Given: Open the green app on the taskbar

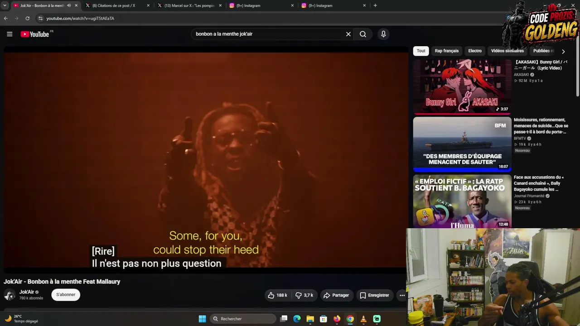Looking at the screenshot, I should 377,319.
